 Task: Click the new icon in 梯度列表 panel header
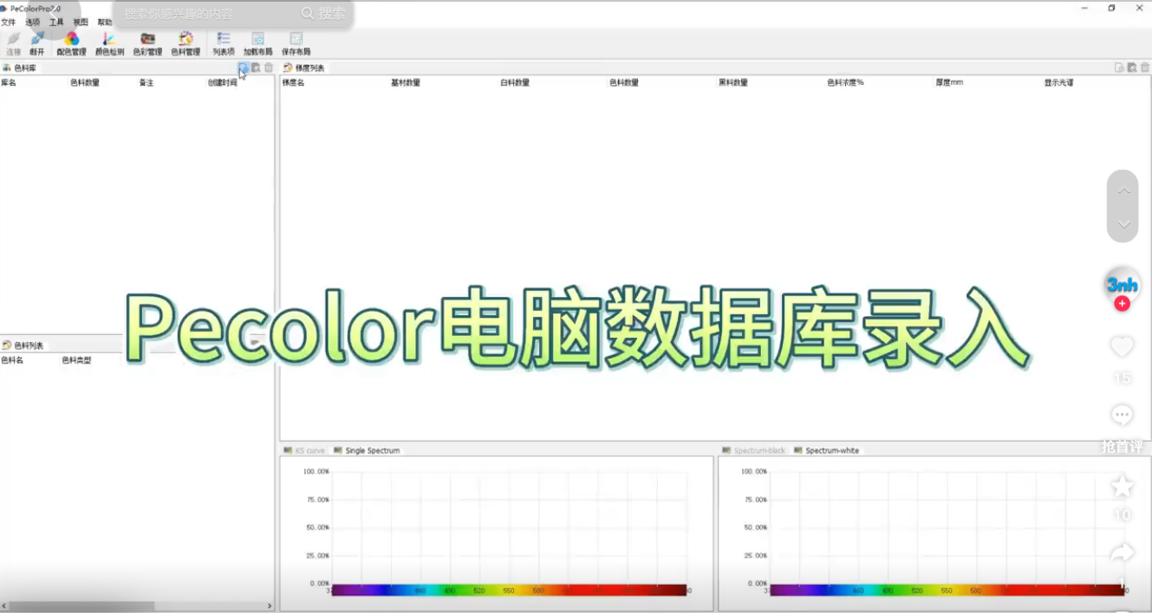[1120, 68]
